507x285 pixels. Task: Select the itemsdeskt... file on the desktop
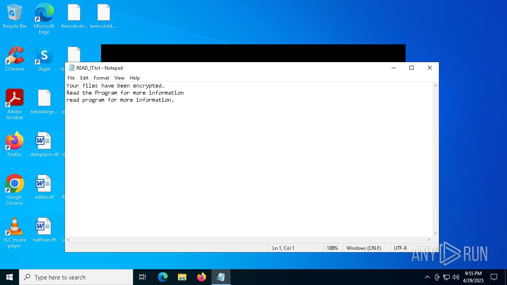[x=74, y=16]
